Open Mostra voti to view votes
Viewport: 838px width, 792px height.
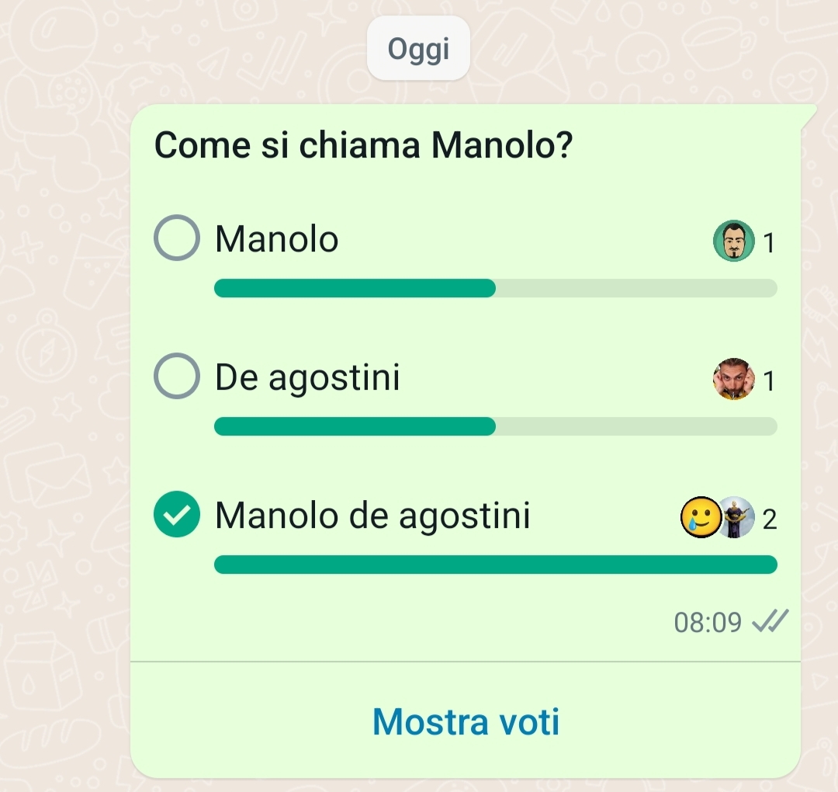click(x=466, y=721)
